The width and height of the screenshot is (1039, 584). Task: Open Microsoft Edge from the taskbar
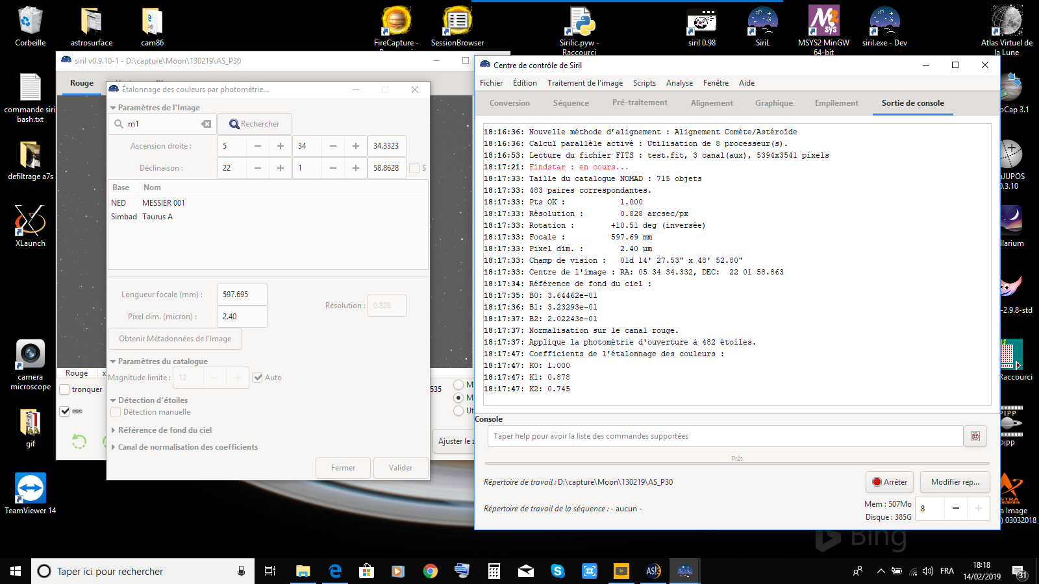point(335,571)
